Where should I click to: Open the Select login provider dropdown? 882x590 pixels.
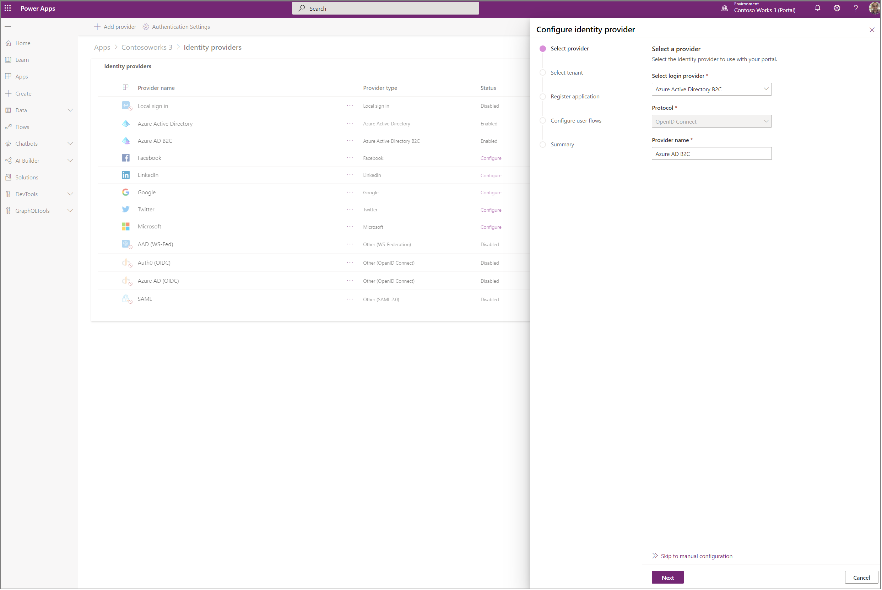click(x=711, y=89)
